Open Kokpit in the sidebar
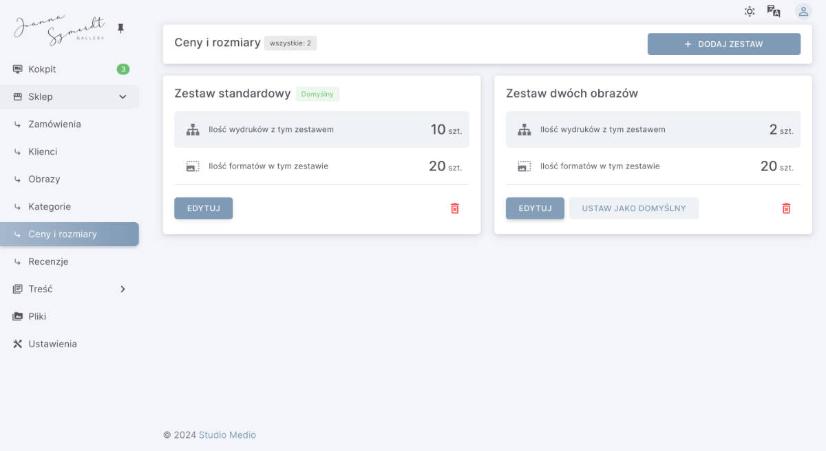 pyautogui.click(x=70, y=69)
